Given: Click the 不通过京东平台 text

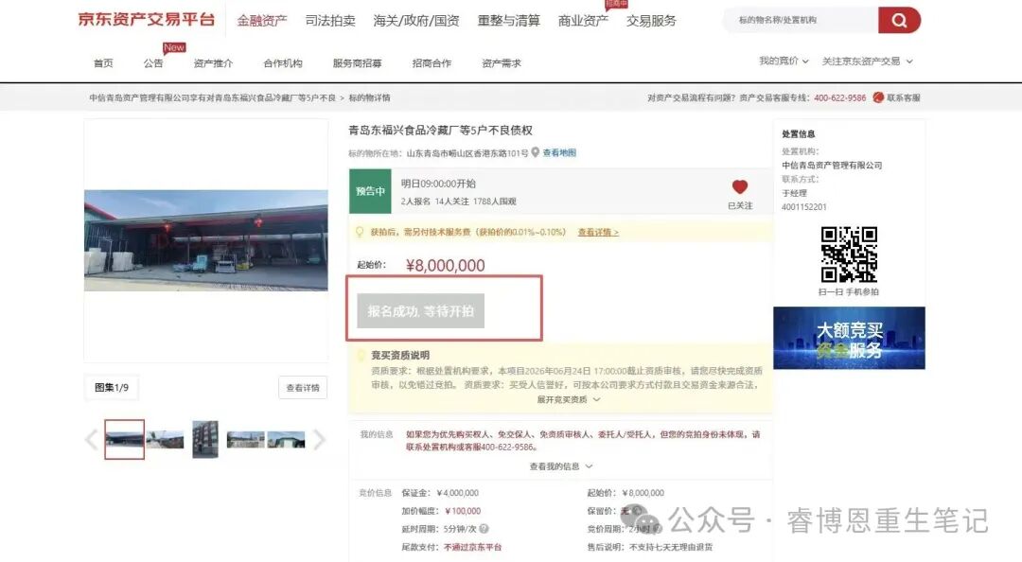Looking at the screenshot, I should click(x=472, y=547).
